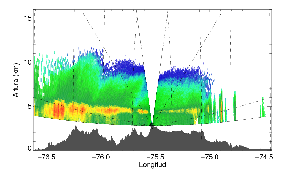
Task: Click the diamond radar location marker
Action: tap(152, 125)
